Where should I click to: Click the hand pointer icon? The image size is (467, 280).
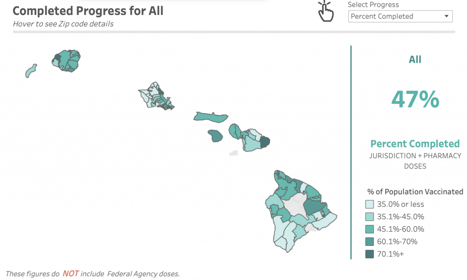(x=326, y=11)
